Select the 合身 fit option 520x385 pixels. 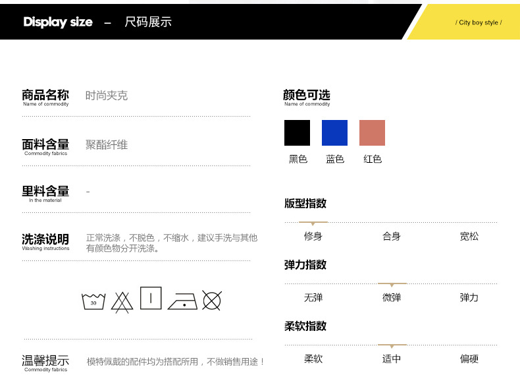[x=392, y=236]
